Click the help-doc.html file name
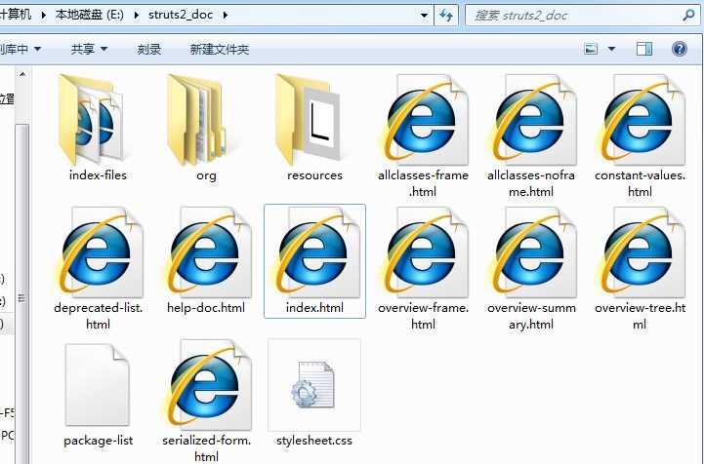Viewport: 704px width, 464px height. (206, 308)
